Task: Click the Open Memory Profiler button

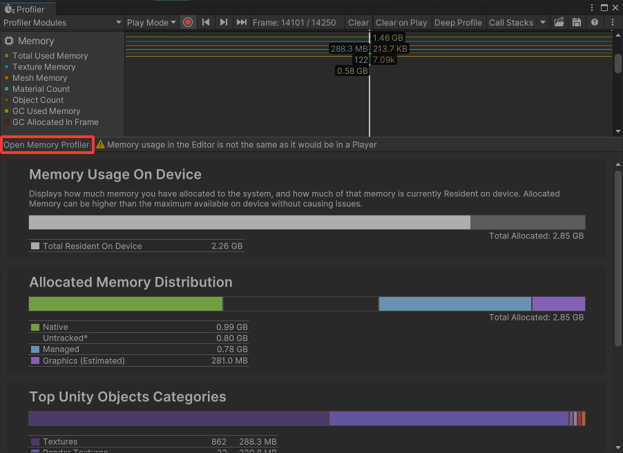Action: pos(46,145)
